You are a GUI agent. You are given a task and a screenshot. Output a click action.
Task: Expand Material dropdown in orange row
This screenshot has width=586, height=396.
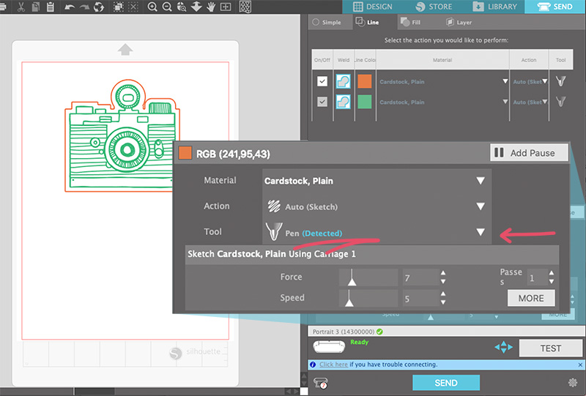(505, 81)
